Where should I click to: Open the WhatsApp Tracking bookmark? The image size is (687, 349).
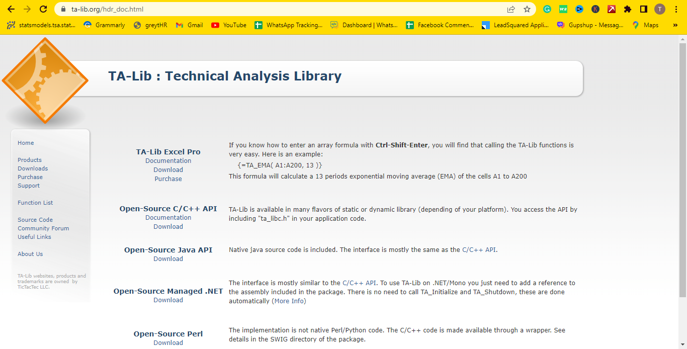click(289, 25)
